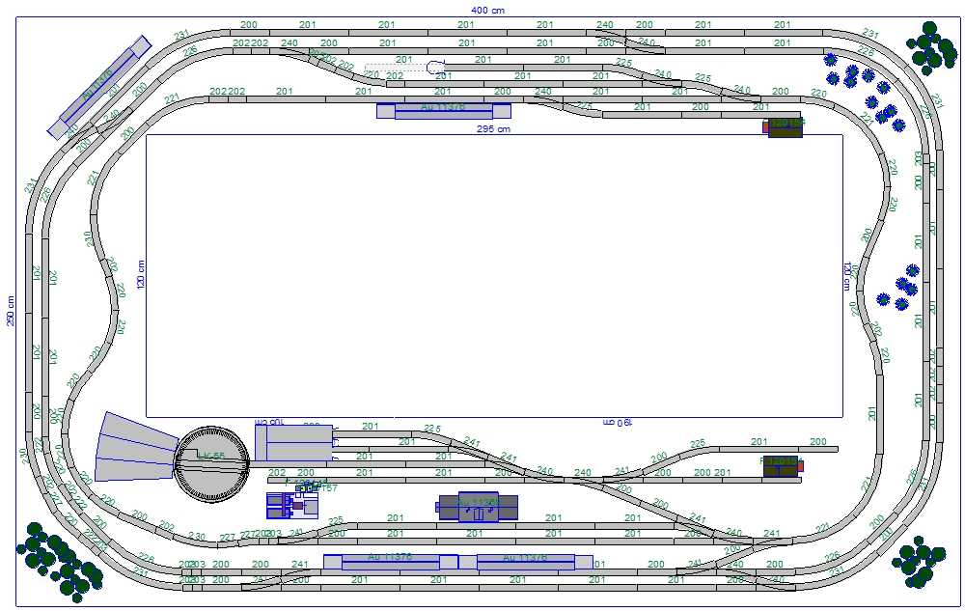Click the blue tree group near top right
The height and width of the screenshot is (611, 965).
tap(866, 93)
